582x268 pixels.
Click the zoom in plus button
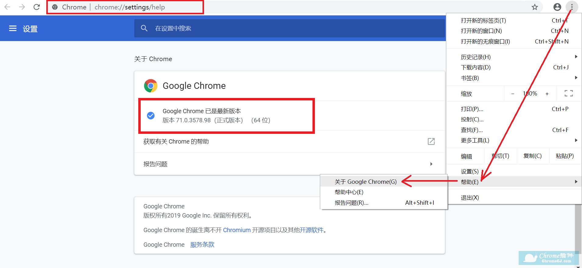[547, 94]
